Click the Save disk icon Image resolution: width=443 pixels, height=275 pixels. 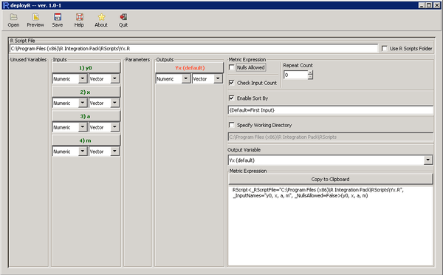click(x=58, y=17)
